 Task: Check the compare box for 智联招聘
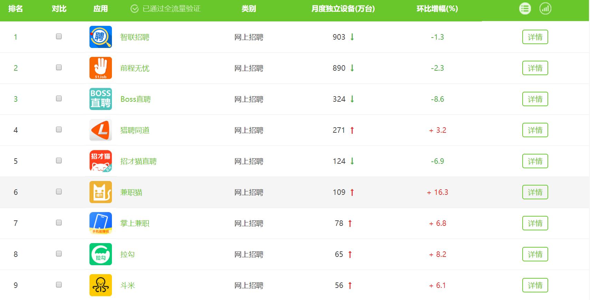pos(59,36)
